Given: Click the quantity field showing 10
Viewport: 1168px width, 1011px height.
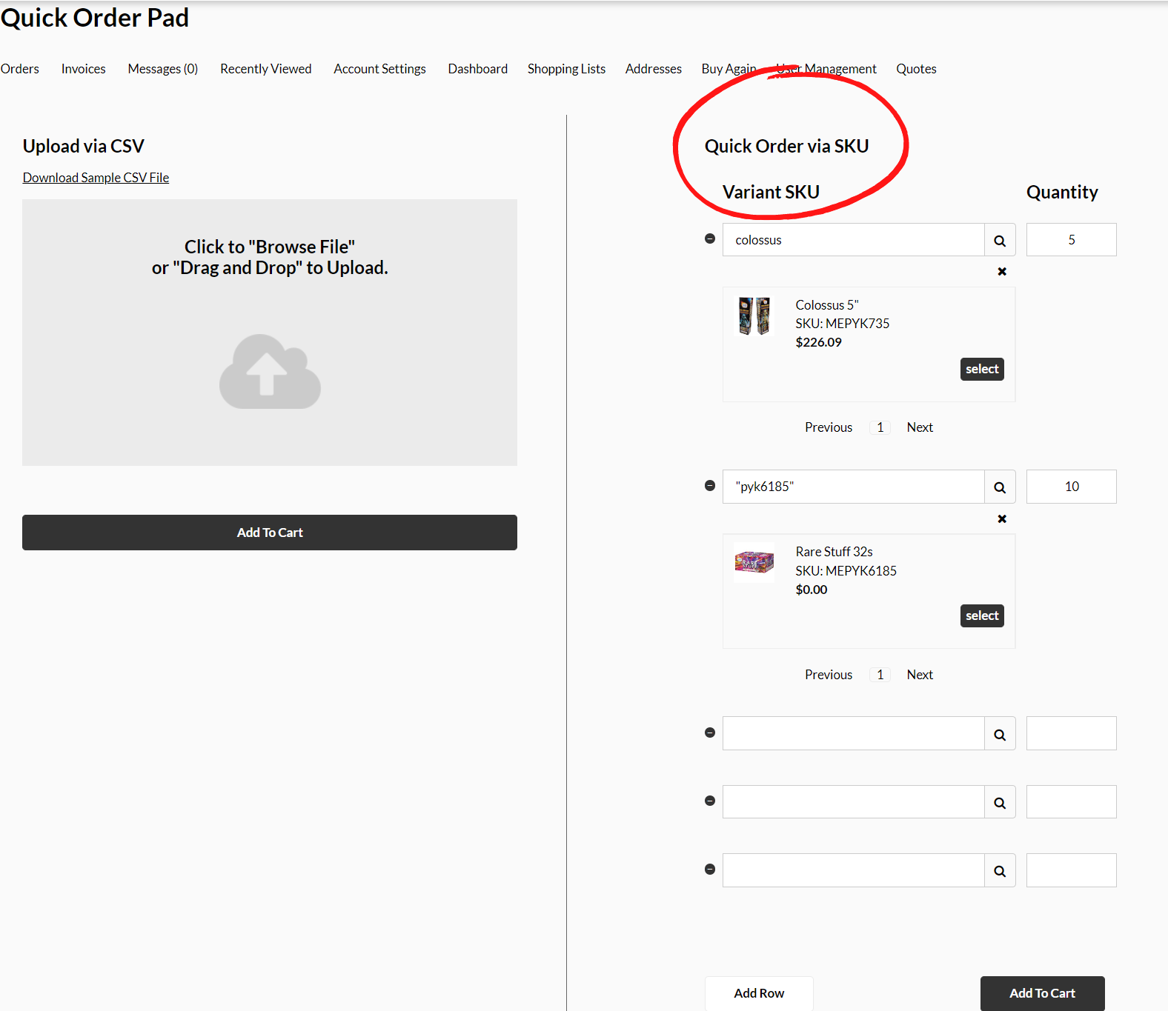Looking at the screenshot, I should pyautogui.click(x=1071, y=487).
